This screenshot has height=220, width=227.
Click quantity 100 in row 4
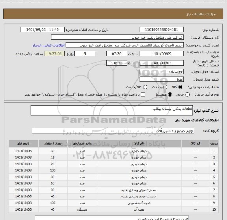pos(53,171)
